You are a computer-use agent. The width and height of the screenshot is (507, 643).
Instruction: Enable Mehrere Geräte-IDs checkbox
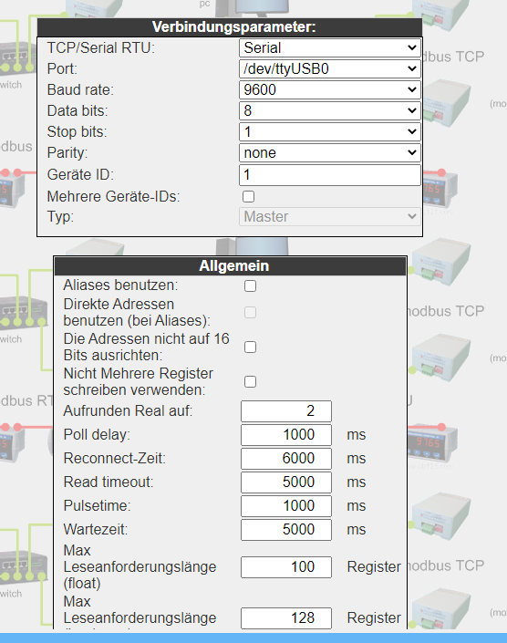(x=248, y=196)
